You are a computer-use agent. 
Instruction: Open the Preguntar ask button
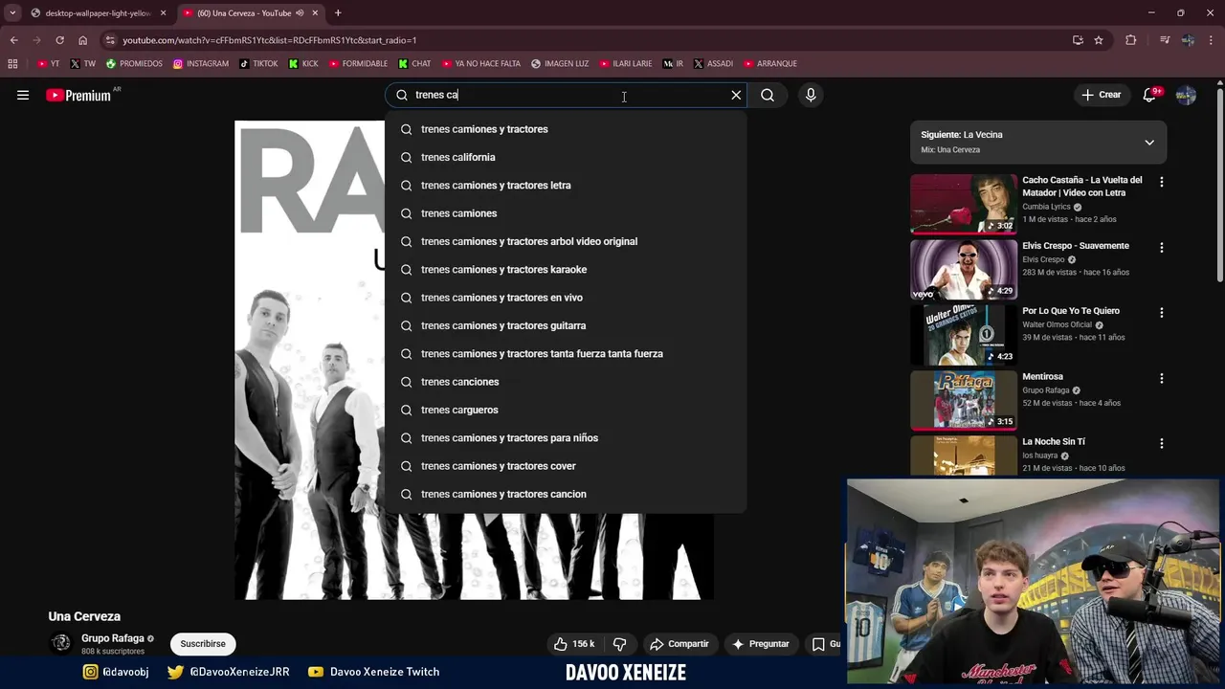point(761,644)
